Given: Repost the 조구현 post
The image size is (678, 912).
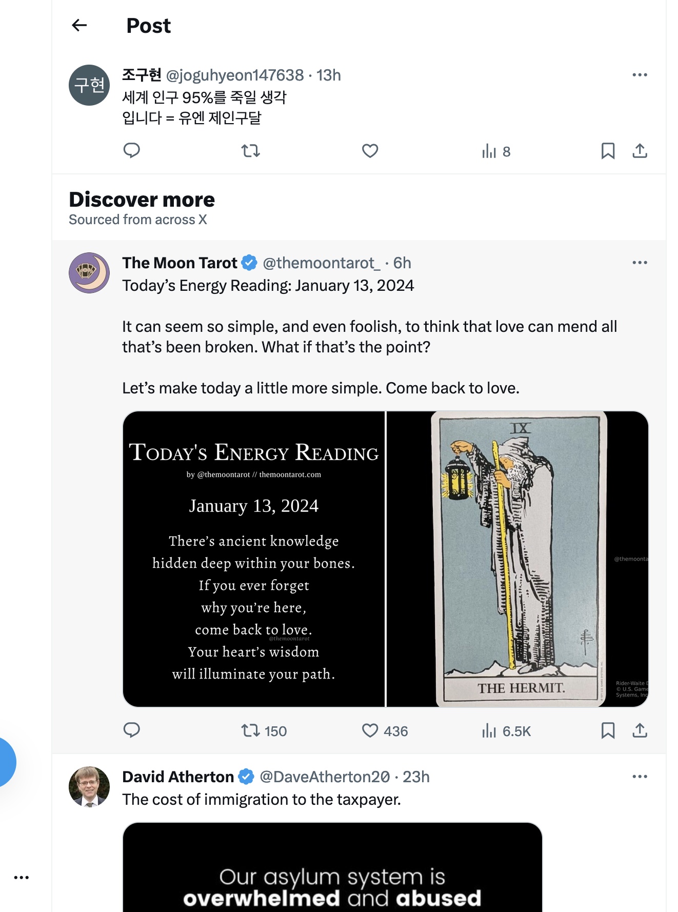Looking at the screenshot, I should pos(251,151).
